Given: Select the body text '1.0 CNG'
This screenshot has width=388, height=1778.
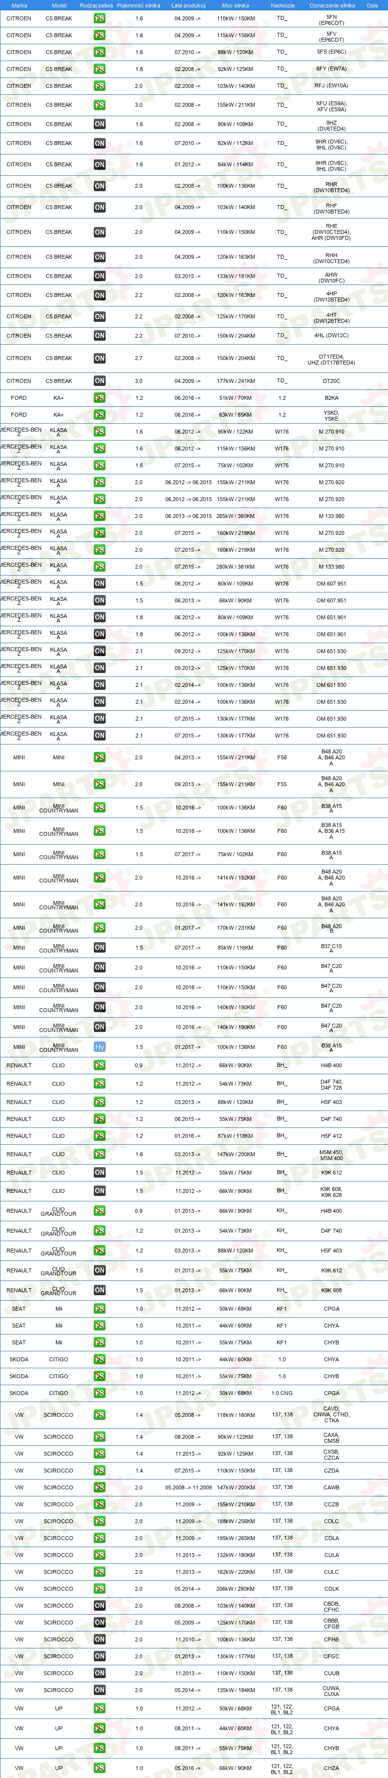Looking at the screenshot, I should point(282,1393).
